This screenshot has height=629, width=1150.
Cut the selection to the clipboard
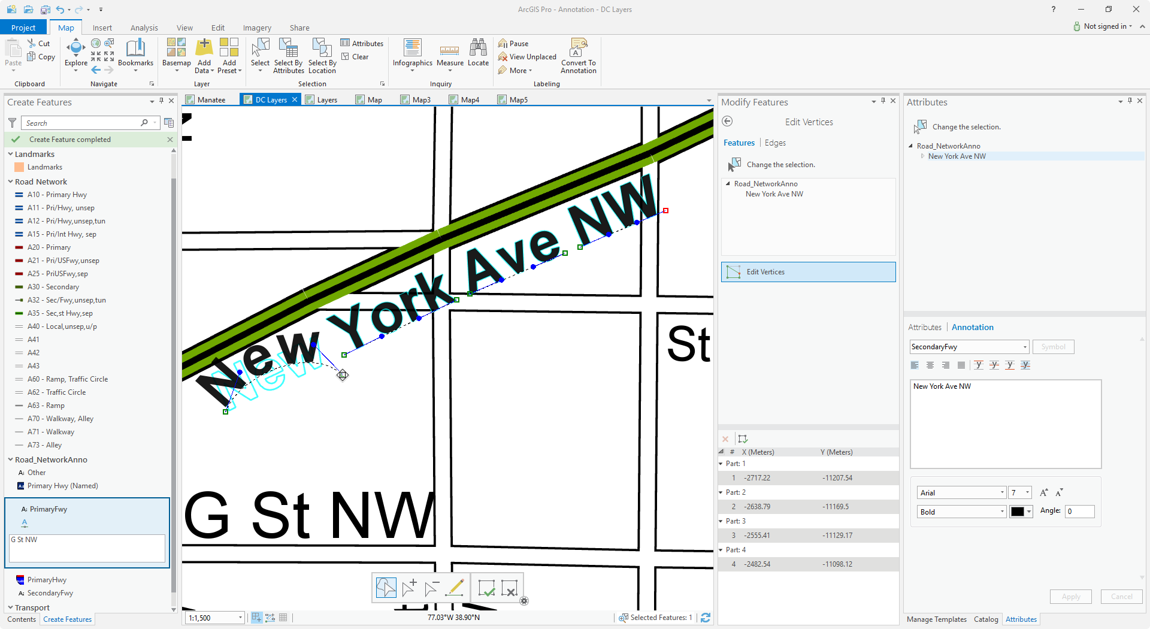click(39, 43)
